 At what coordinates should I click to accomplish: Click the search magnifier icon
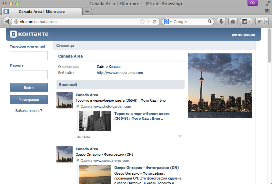pyautogui.click(x=210, y=22)
